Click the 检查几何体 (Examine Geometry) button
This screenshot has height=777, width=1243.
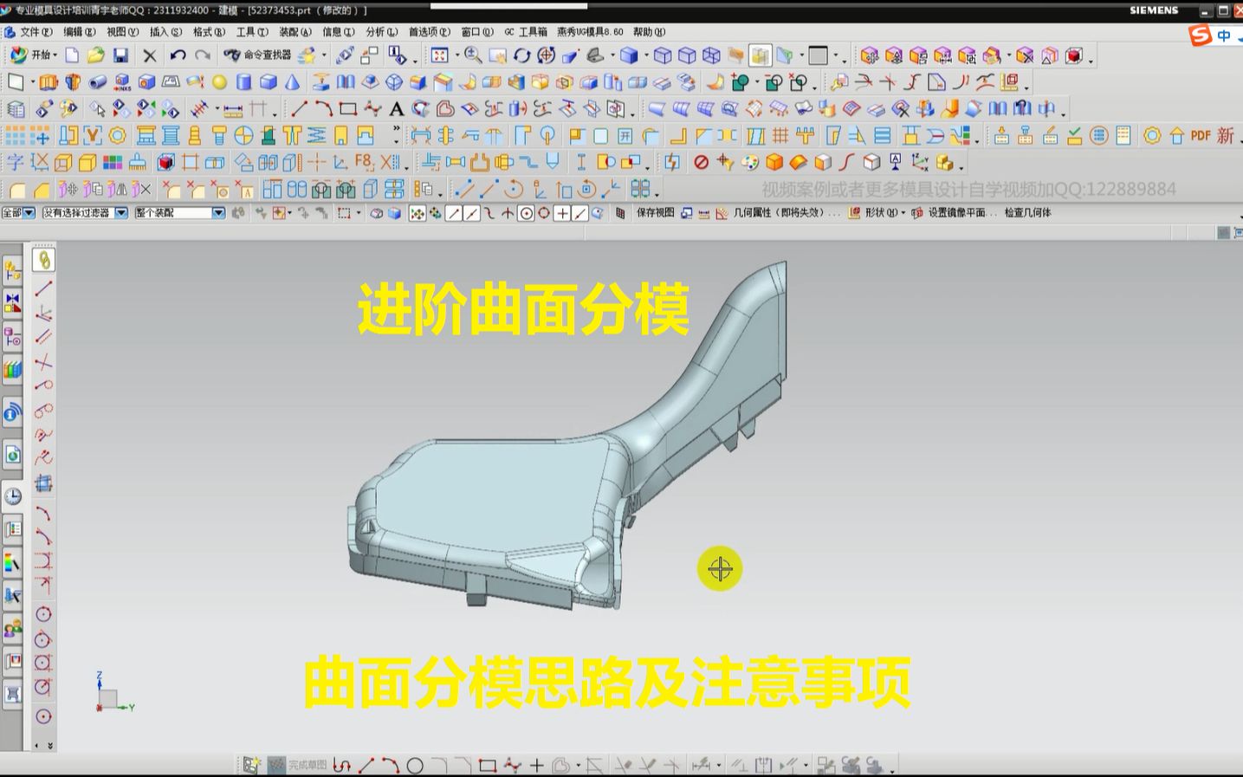[x=1026, y=212]
